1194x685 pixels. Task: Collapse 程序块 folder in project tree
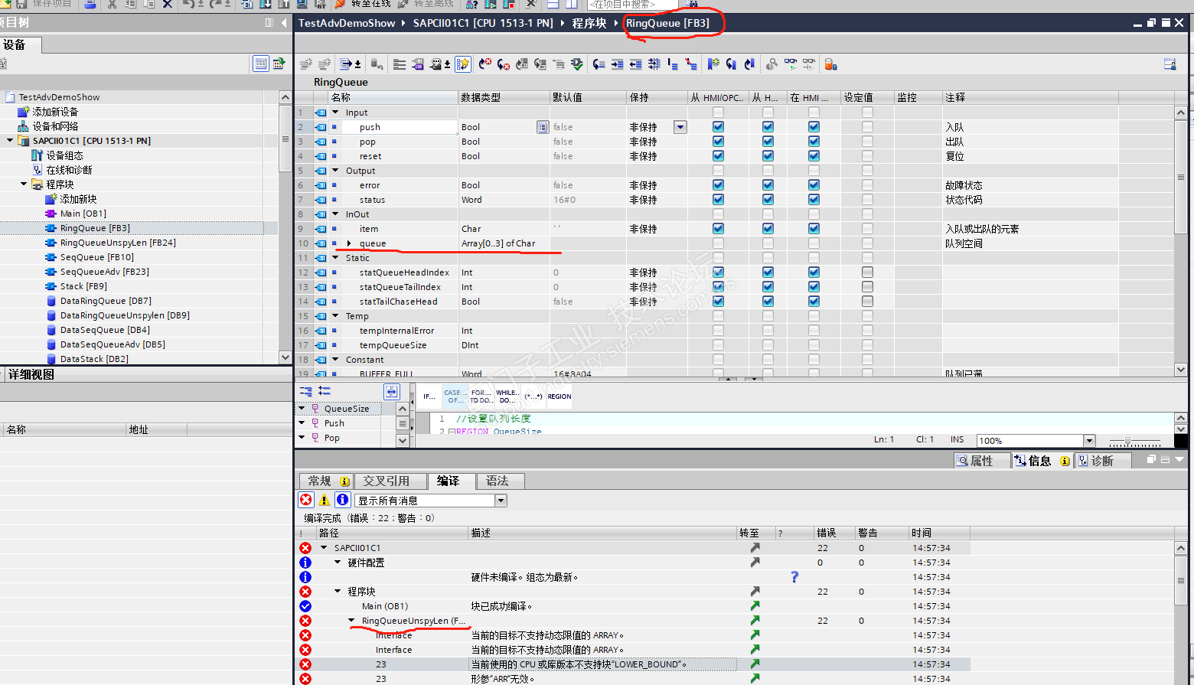[24, 184]
